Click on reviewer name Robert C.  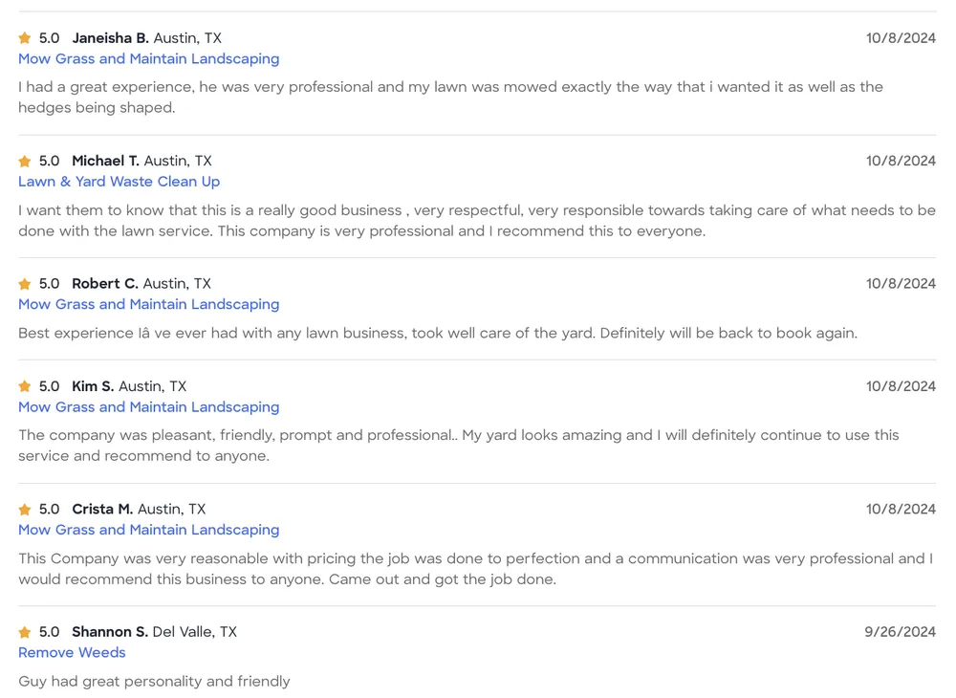point(105,284)
